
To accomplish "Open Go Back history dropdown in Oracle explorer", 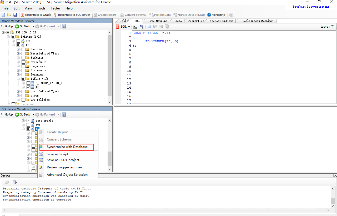I will [x=33, y=26].
